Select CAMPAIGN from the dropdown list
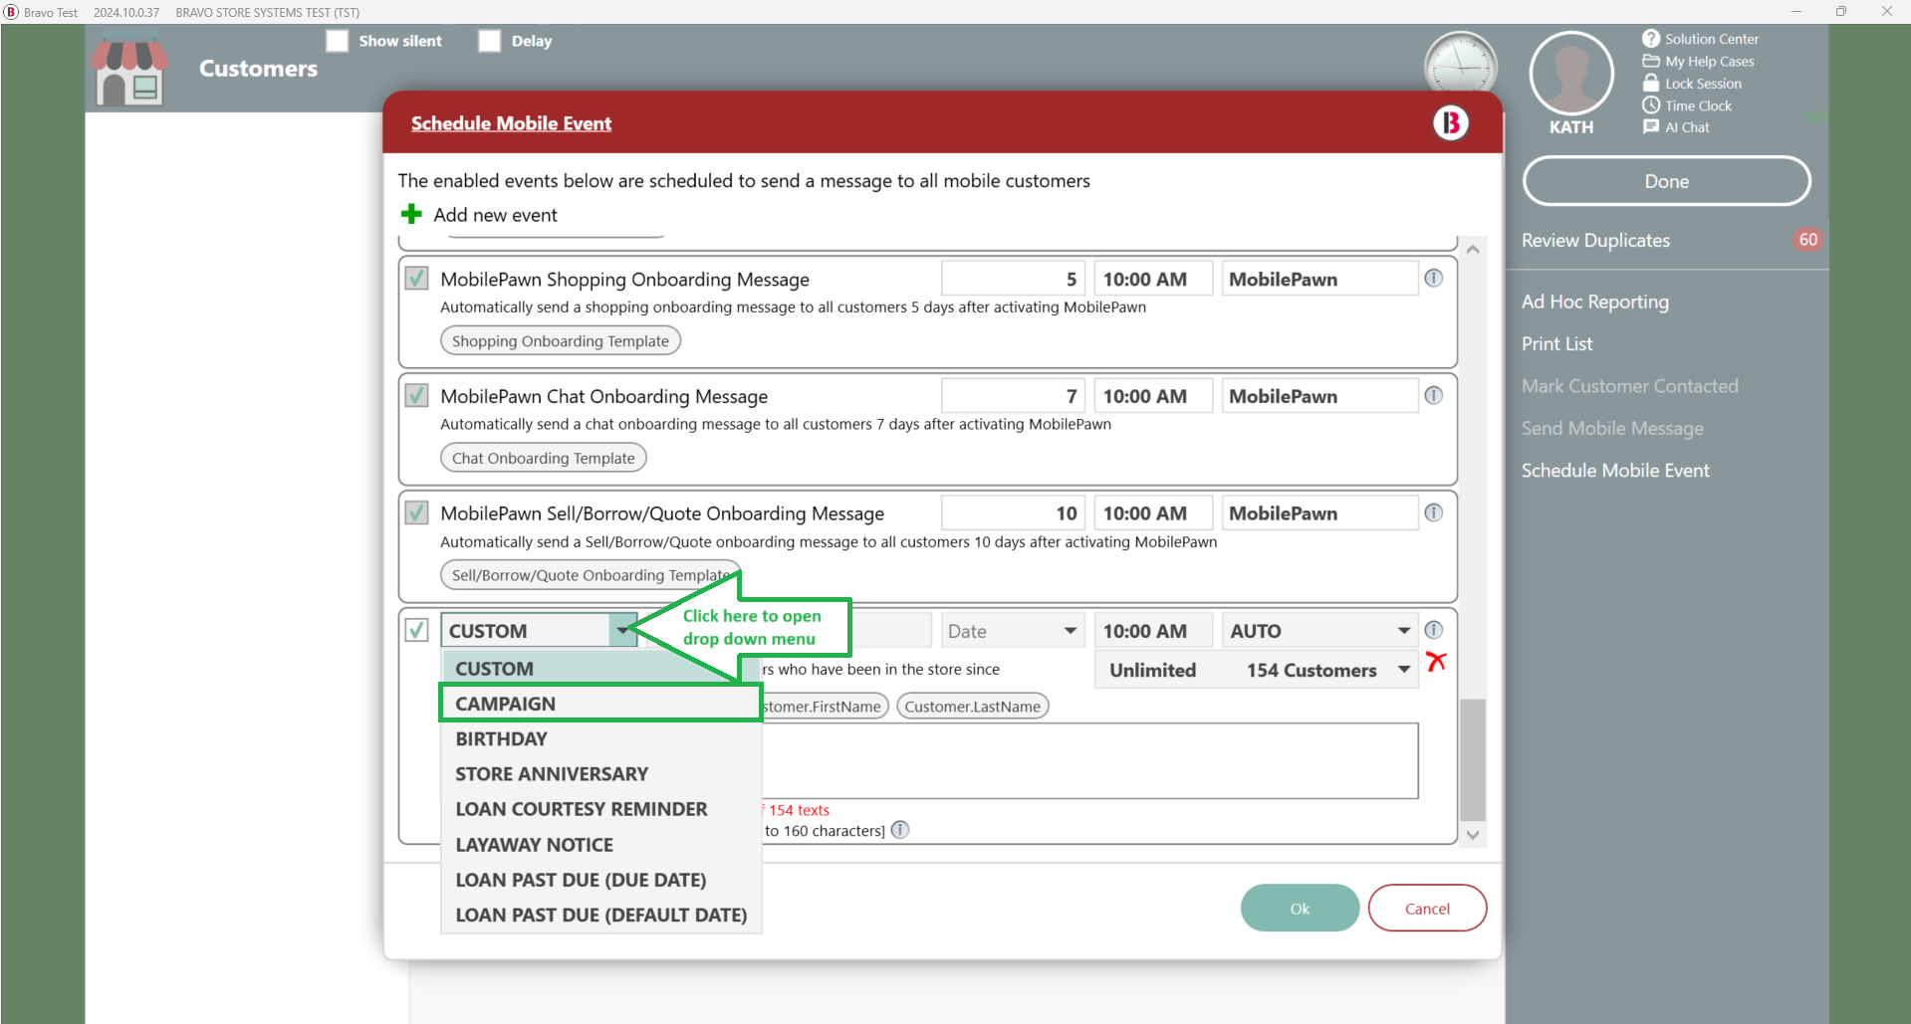The width and height of the screenshot is (1911, 1024). [x=601, y=704]
